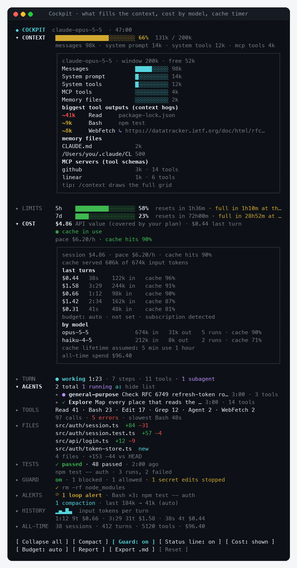Open file src/api/login.ts
The height and width of the screenshot is (568, 297).
click(x=82, y=441)
